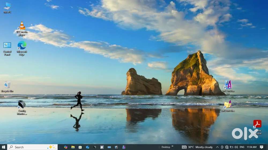The image size is (268, 150).
Task: Open the volume speaker control
Action: [x=236, y=147]
